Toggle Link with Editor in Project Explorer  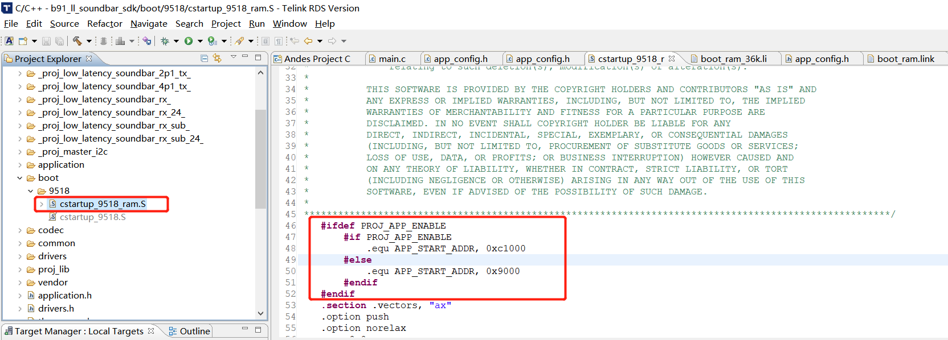point(217,58)
